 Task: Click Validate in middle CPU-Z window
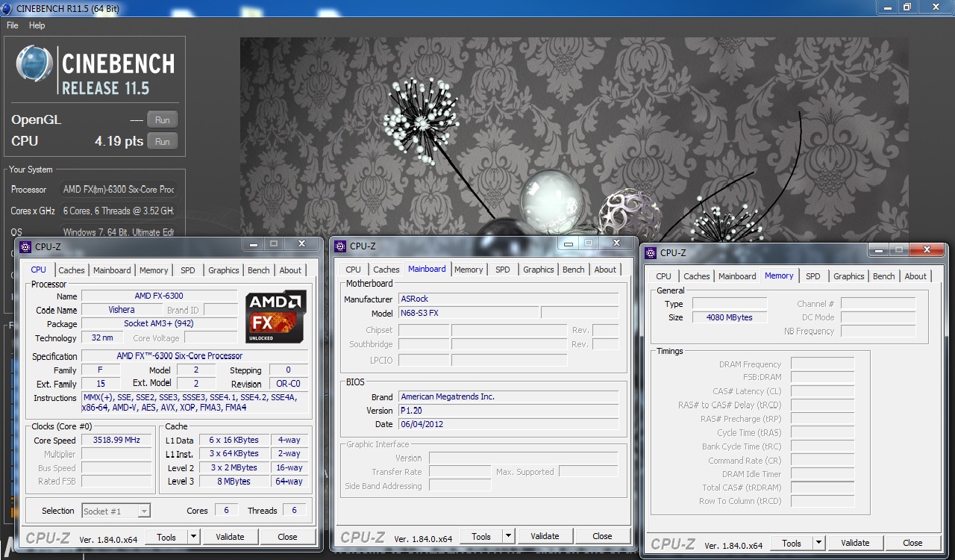click(545, 536)
